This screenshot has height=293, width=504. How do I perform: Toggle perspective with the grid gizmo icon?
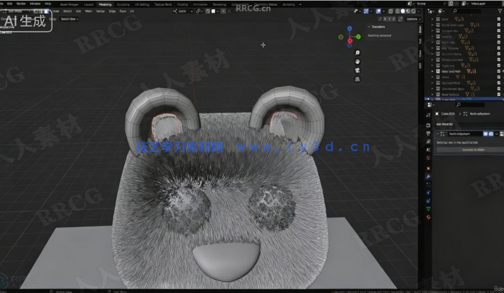[x=357, y=78]
